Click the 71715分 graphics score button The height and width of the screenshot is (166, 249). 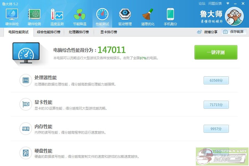pos(216,105)
